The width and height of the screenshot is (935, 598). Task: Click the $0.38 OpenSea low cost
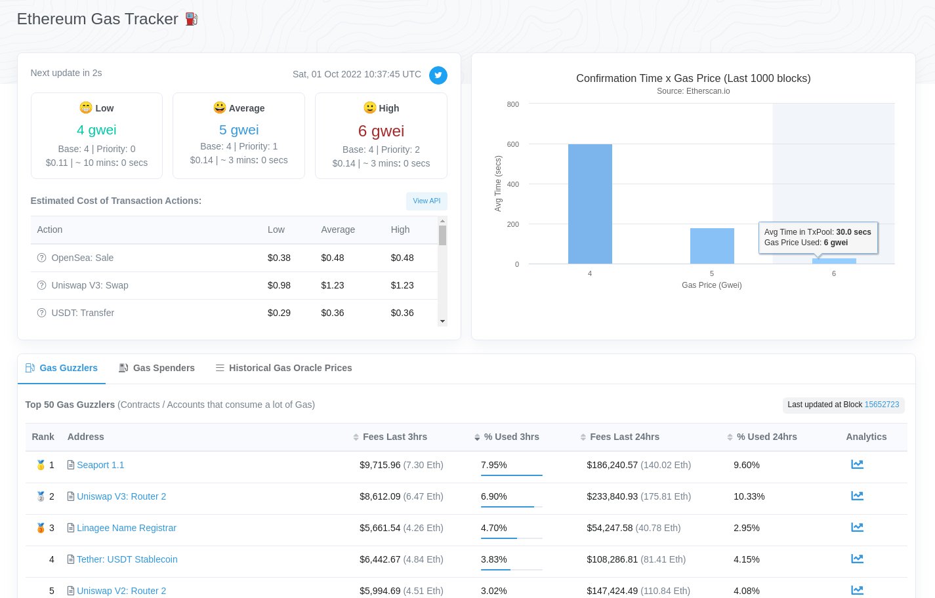279,258
